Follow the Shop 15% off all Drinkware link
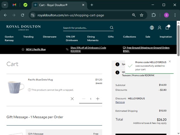Image resolution: width=180 pixels, height=135 pixels. (88, 49)
